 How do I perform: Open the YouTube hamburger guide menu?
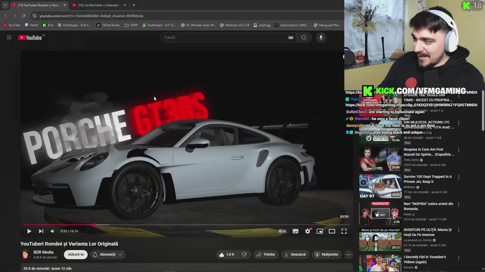(x=9, y=37)
